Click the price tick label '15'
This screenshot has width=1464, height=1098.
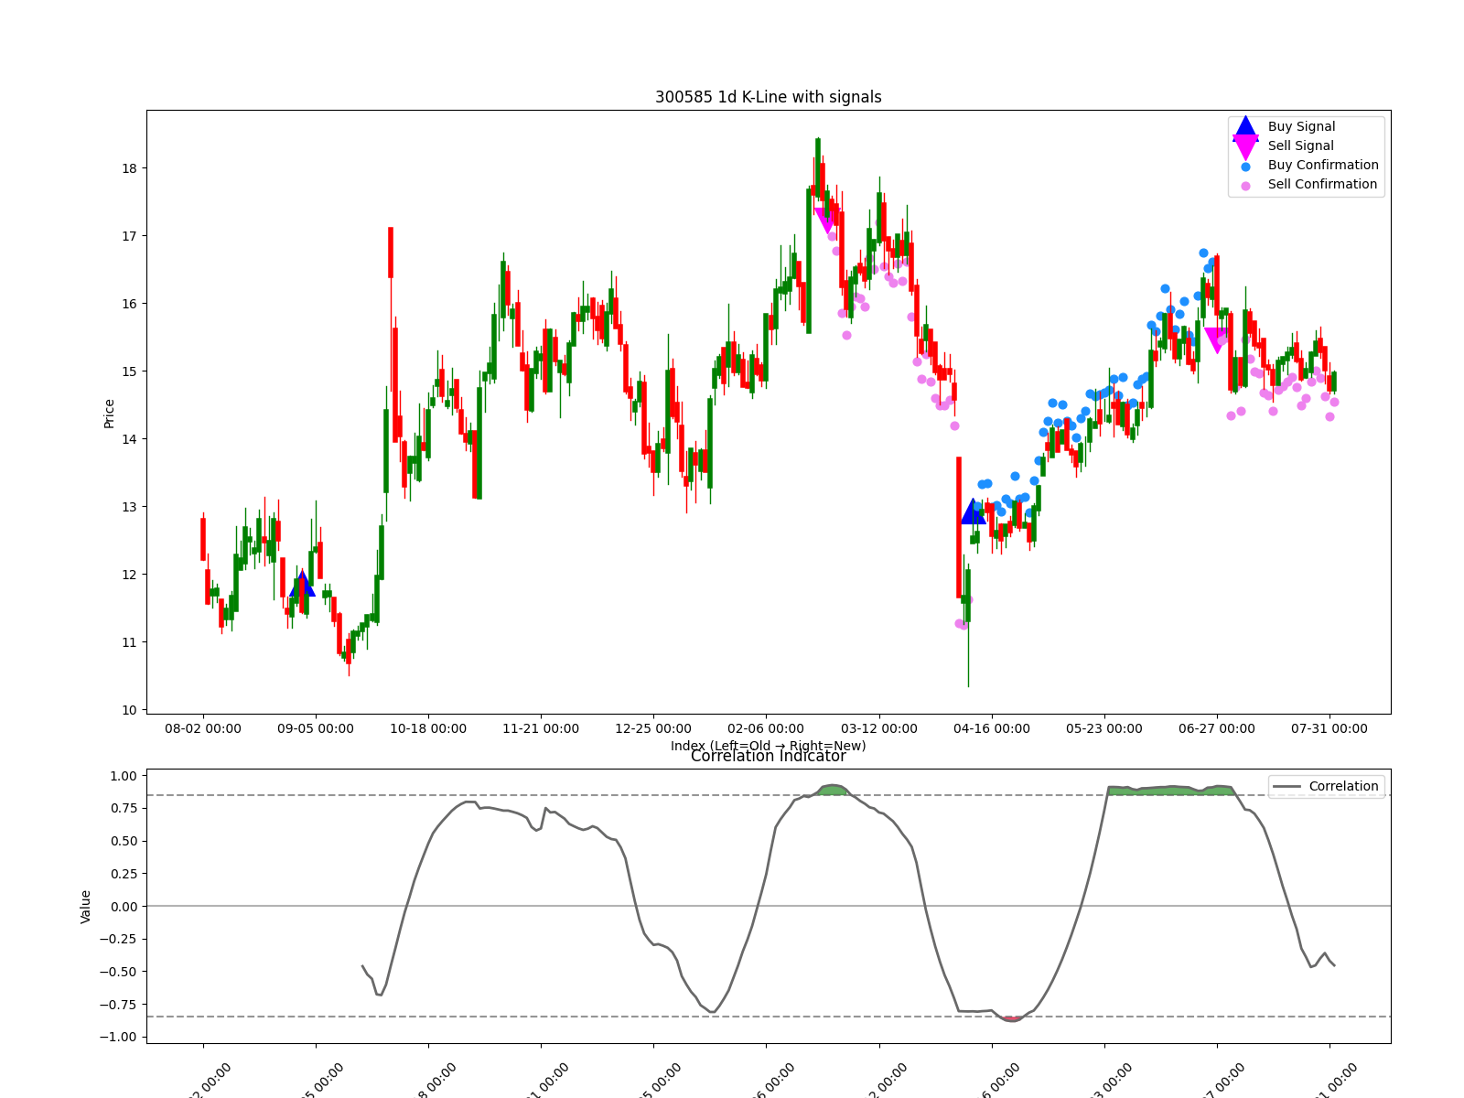(129, 371)
